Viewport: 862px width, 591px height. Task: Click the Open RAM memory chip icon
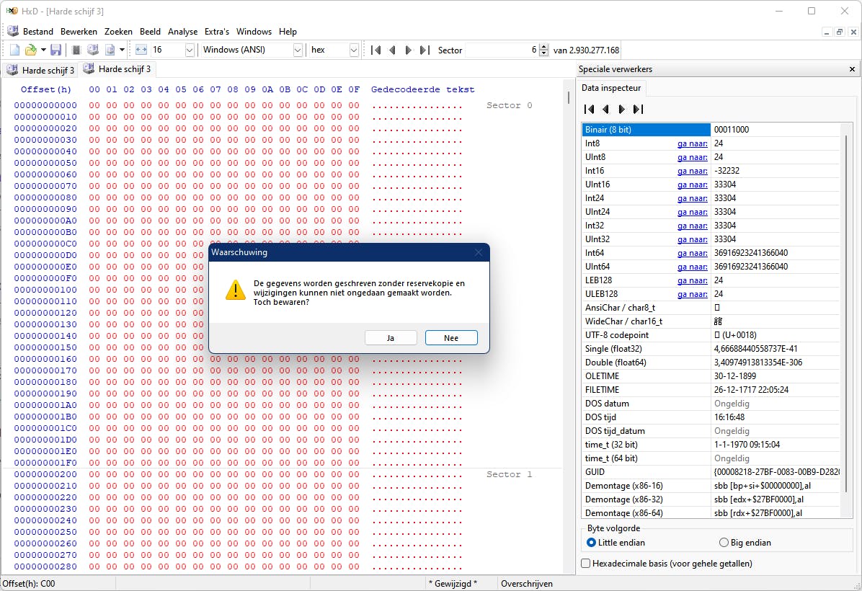(x=76, y=50)
